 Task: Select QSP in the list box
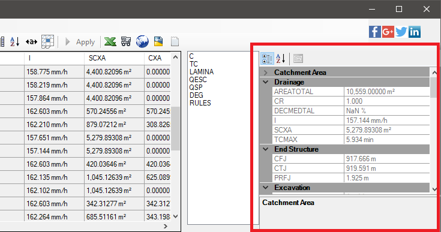(196, 88)
